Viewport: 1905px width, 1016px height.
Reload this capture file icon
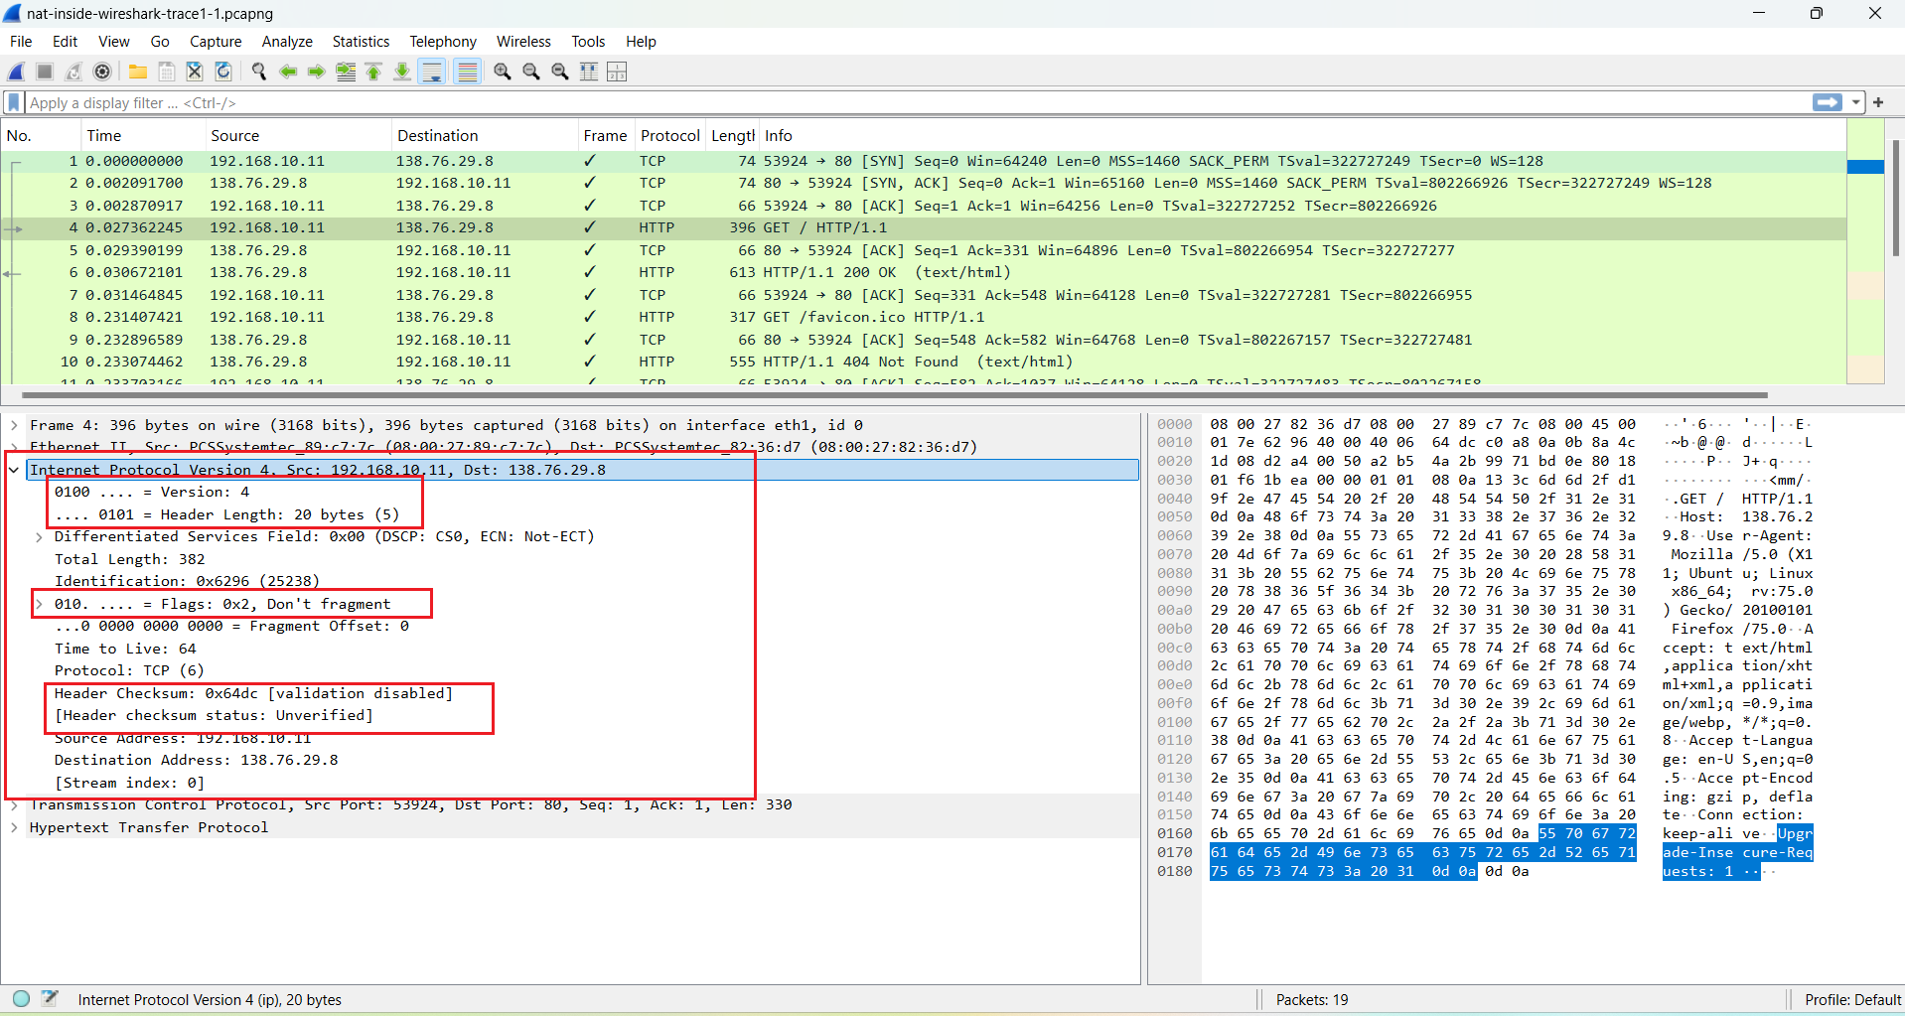223,72
